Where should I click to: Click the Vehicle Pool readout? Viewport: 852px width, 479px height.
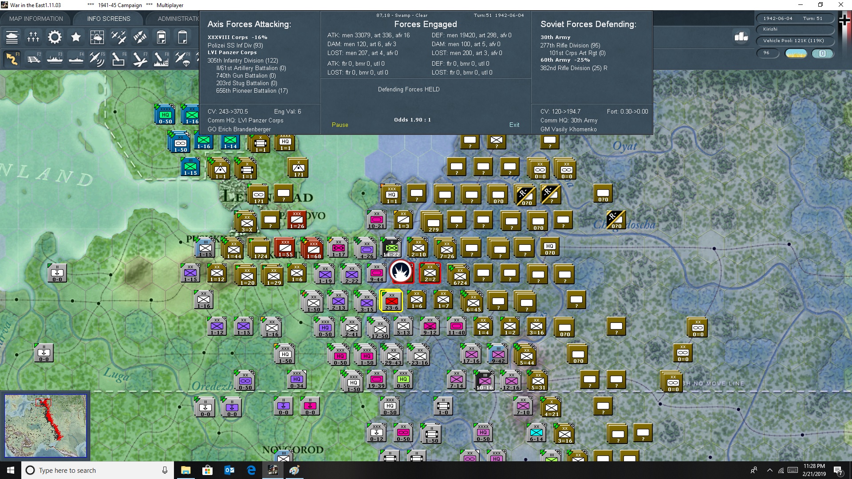pos(794,41)
